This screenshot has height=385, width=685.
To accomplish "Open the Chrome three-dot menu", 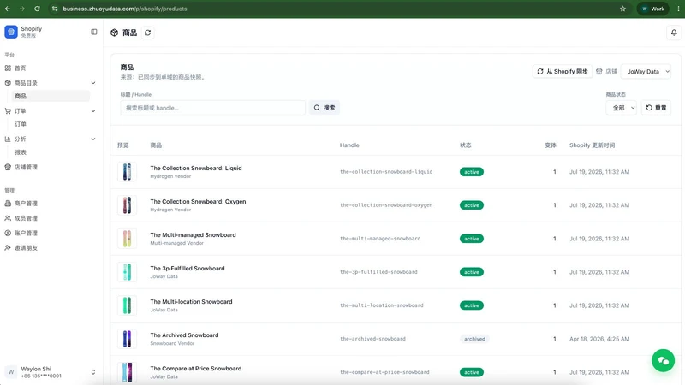I will [x=678, y=9].
